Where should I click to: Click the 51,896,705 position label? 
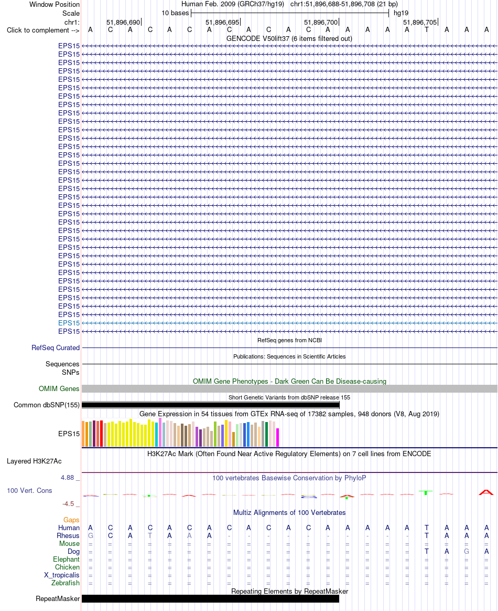pos(420,22)
